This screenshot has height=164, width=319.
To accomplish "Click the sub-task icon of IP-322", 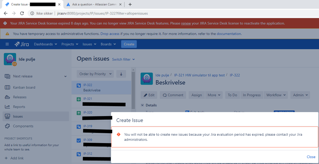I will 79,85.
